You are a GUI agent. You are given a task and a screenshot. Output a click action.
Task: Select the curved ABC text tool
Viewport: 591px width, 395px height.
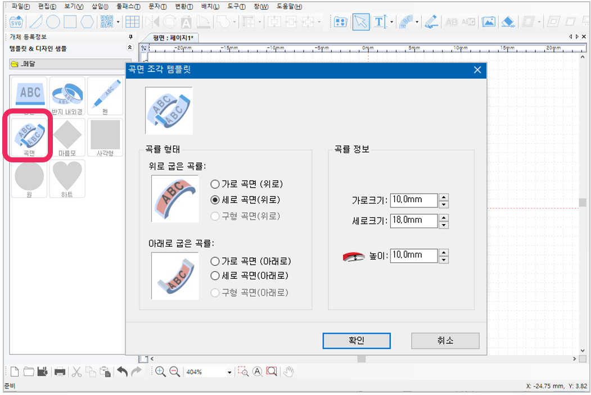(407, 22)
